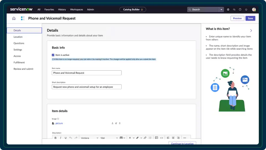The image size is (266, 150).
Task: Uncheck the Item is active checkbox
Action: click(53, 55)
